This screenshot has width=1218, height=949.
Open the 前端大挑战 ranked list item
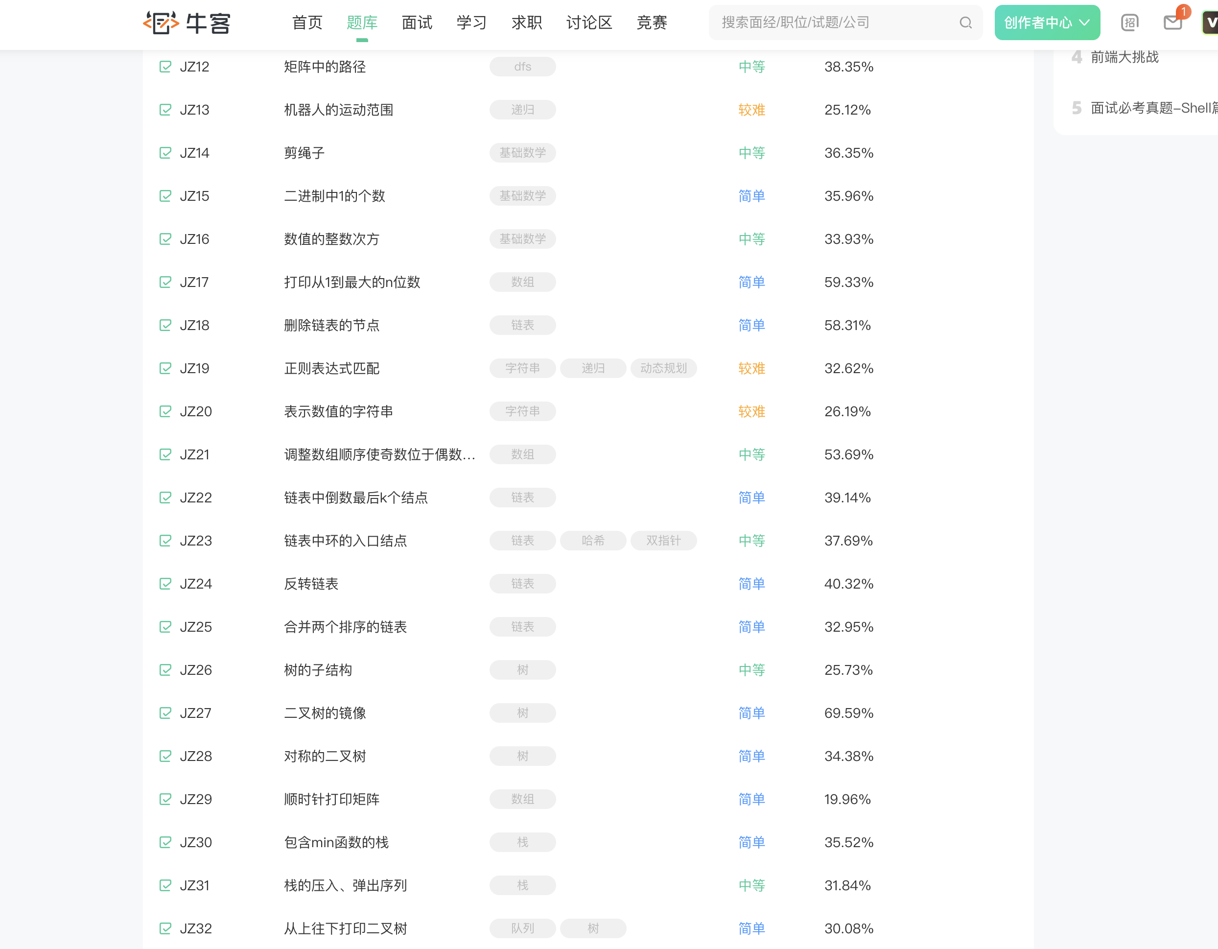pyautogui.click(x=1124, y=57)
